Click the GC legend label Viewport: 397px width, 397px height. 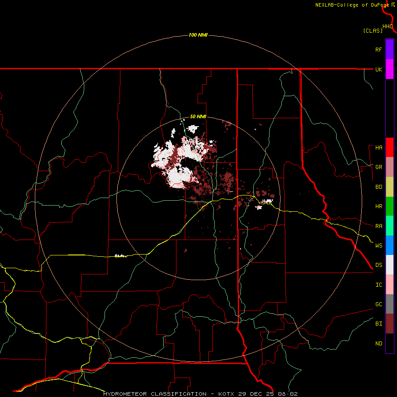pos(378,304)
